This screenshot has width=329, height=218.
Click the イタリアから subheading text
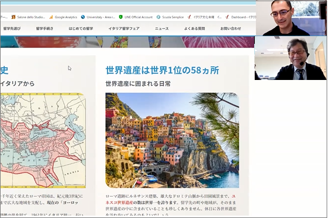17,84
